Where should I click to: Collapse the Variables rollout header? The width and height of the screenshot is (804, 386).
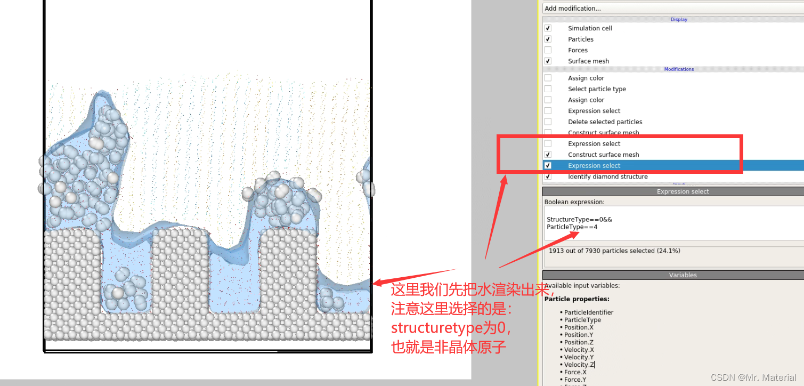pos(673,275)
